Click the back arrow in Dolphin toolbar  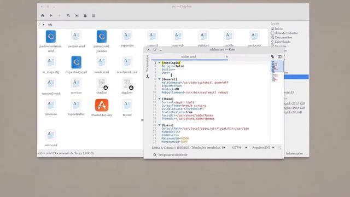click(x=51, y=15)
